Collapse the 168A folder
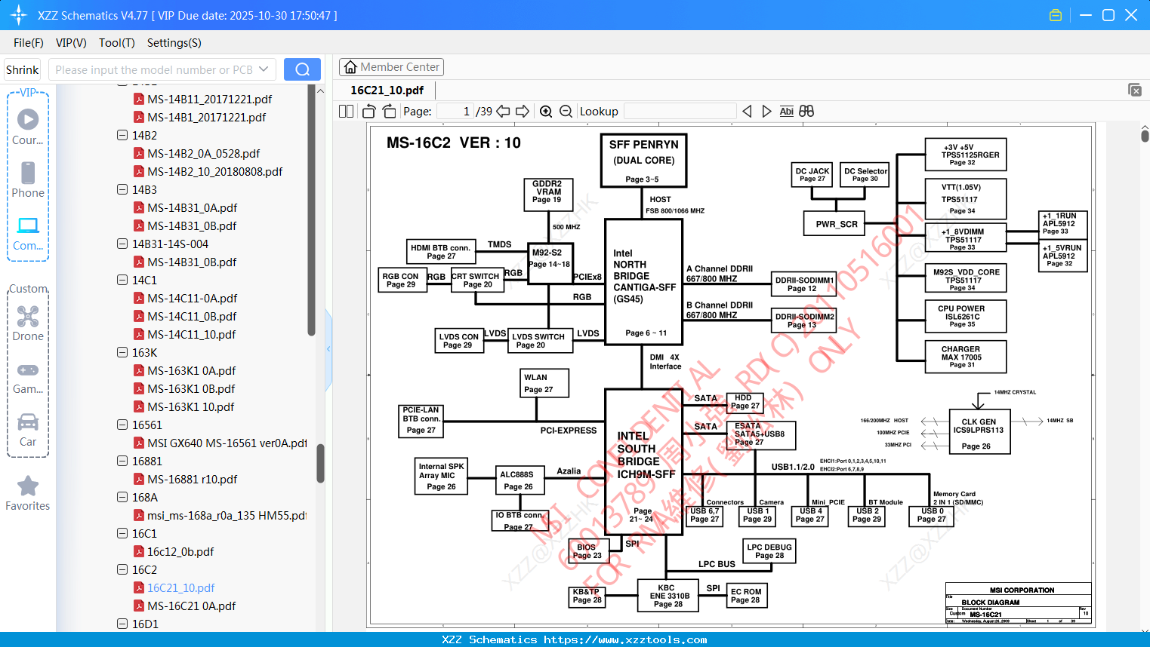 [122, 498]
